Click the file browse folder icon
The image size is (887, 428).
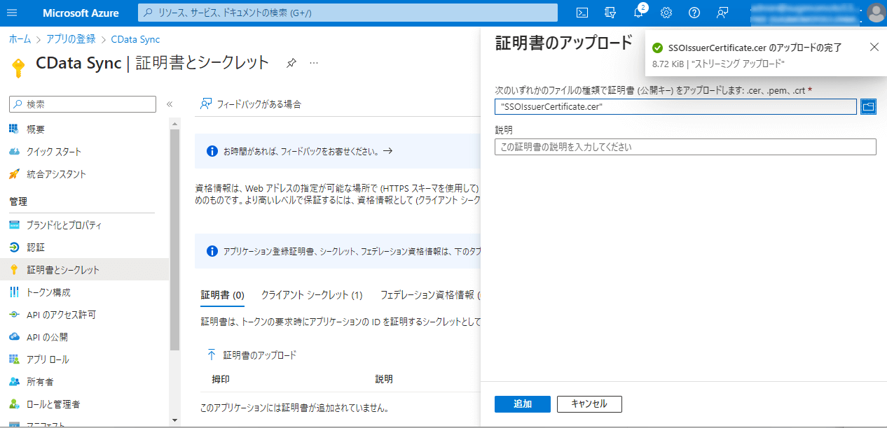click(x=869, y=106)
